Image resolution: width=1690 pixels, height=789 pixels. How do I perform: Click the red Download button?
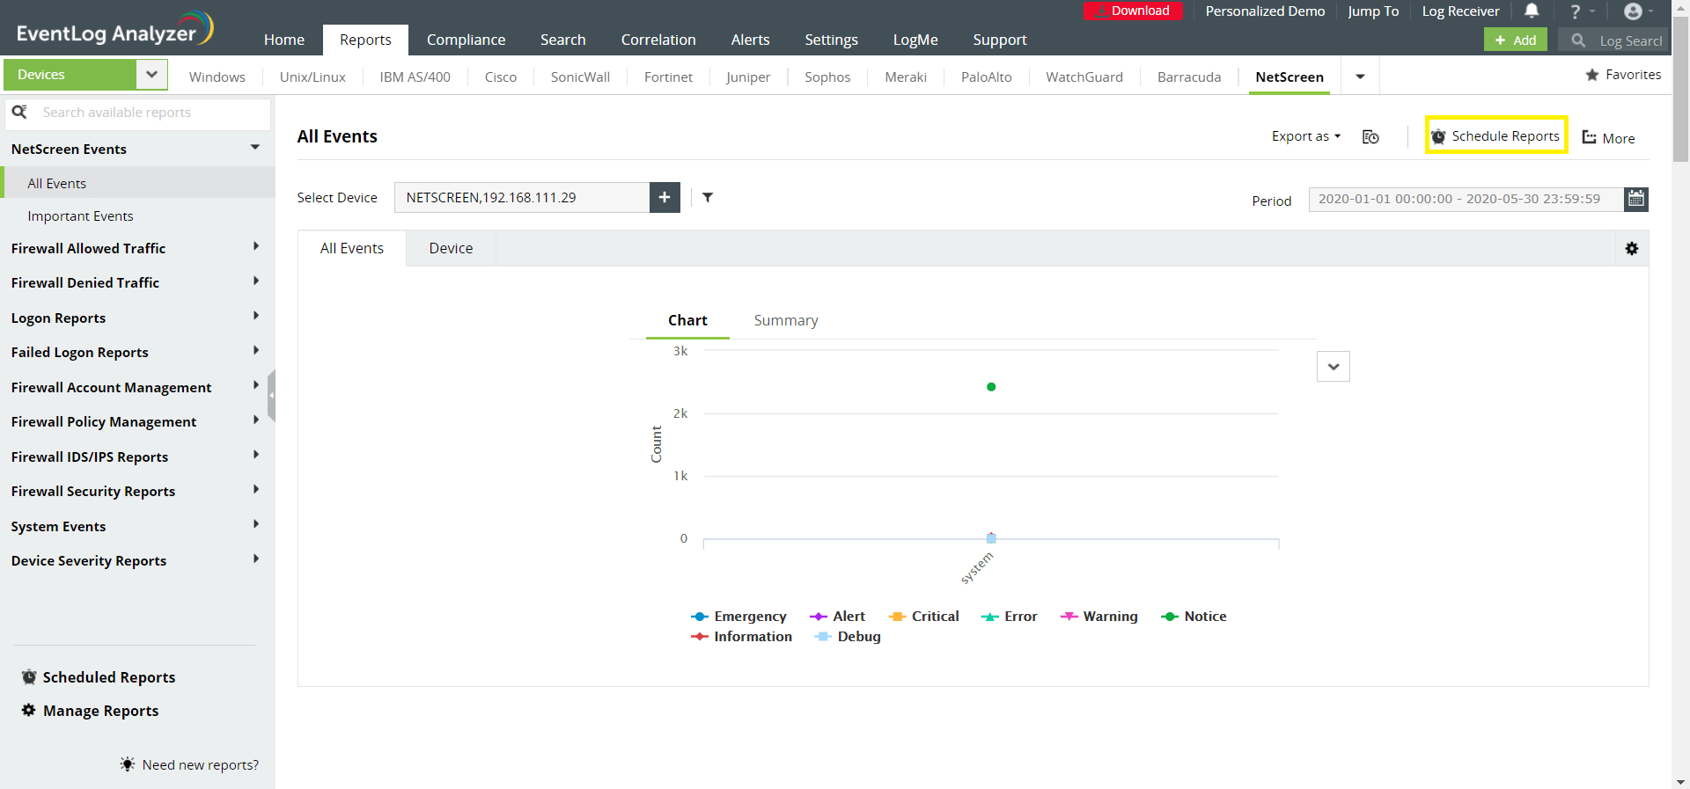tap(1133, 11)
